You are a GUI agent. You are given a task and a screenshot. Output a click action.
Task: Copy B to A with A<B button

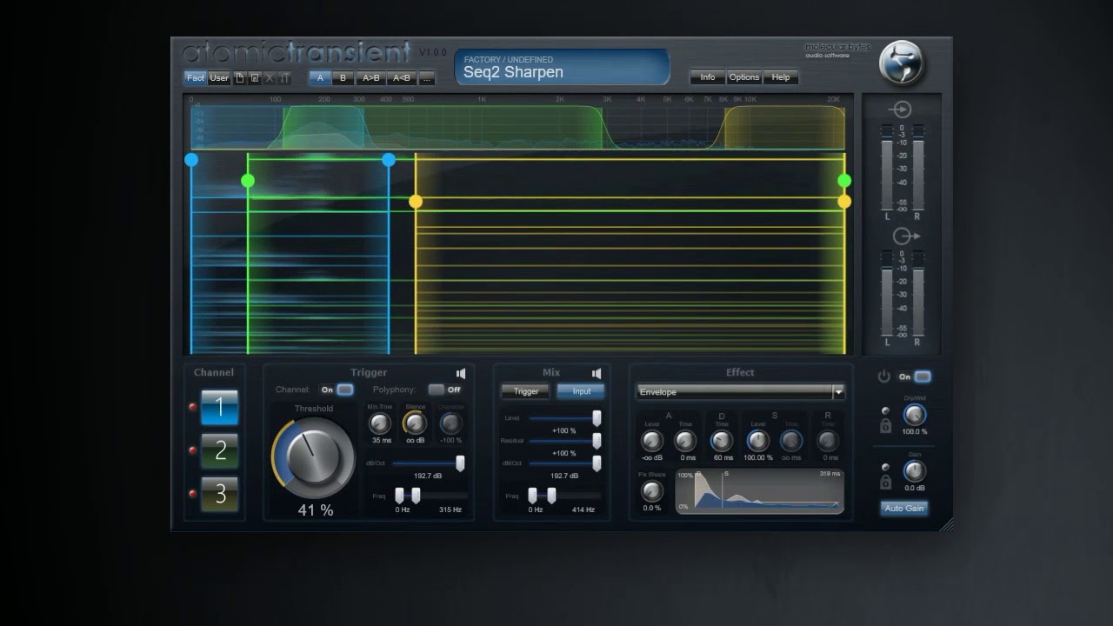pyautogui.click(x=402, y=78)
